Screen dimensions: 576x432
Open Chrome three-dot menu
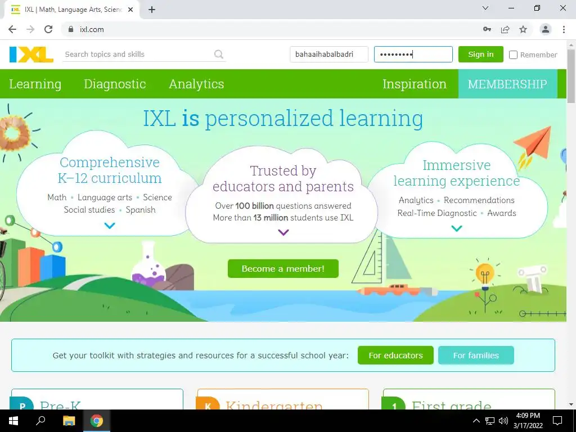click(x=564, y=29)
